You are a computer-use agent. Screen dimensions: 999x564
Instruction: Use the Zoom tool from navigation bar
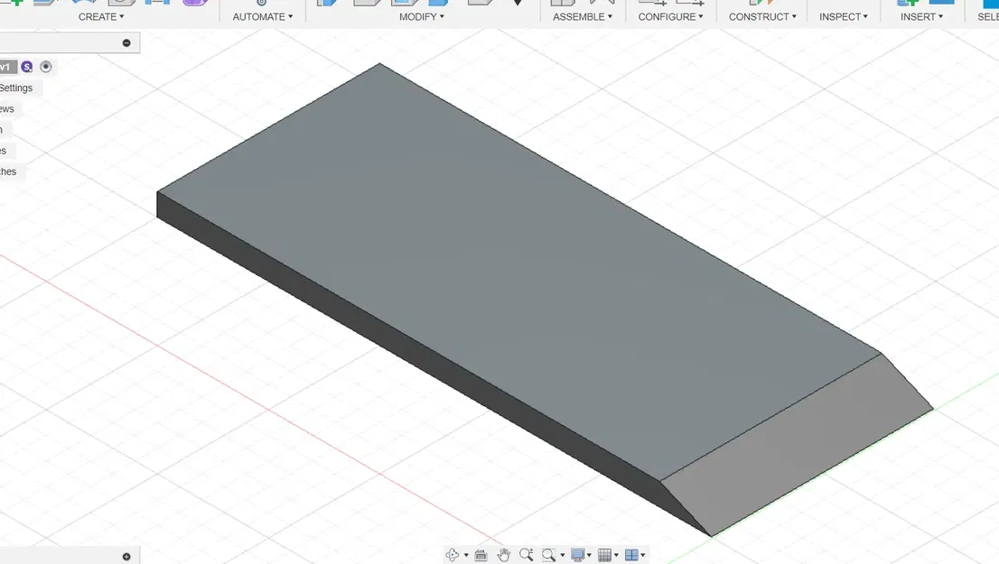pos(527,553)
